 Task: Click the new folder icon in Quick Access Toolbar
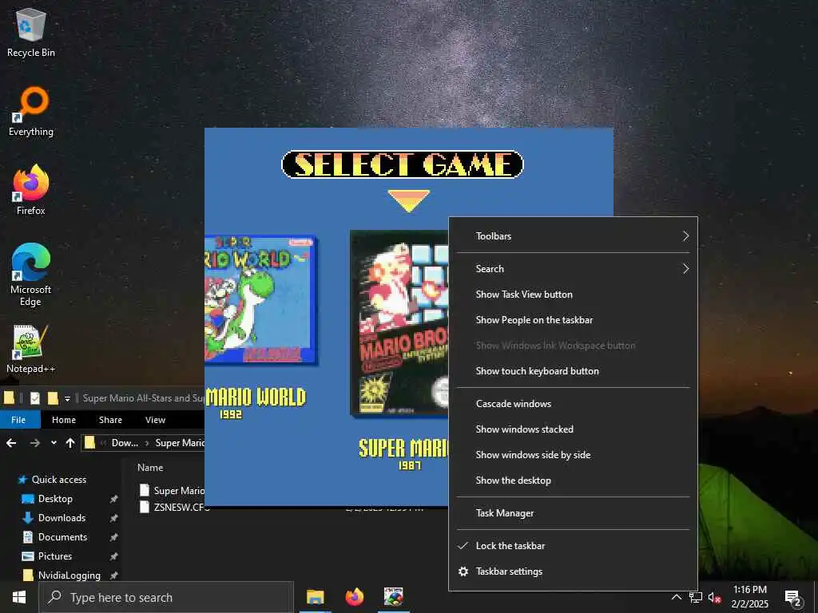(53, 398)
